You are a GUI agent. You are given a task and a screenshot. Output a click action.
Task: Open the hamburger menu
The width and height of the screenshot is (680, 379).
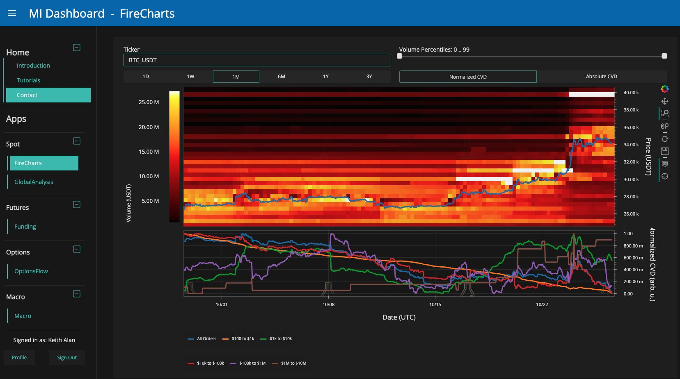12,13
